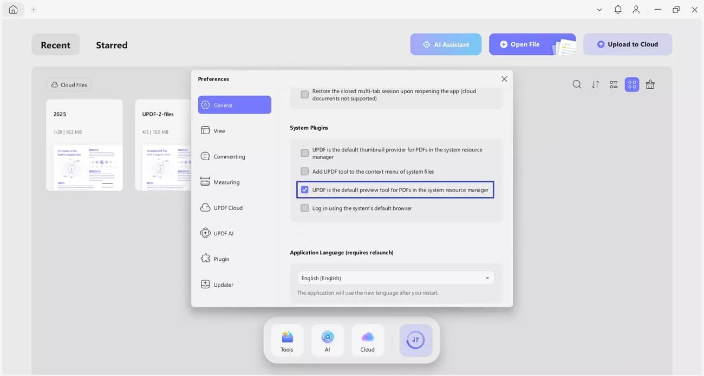
Task: Enable Add UPDF tool to context menu
Action: [x=305, y=171]
